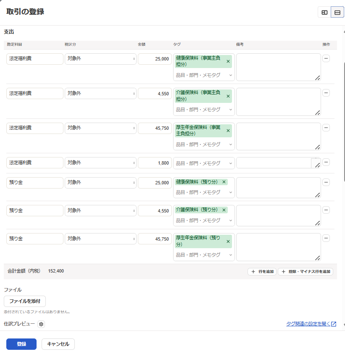Click the 税区分 column header

click(70, 45)
